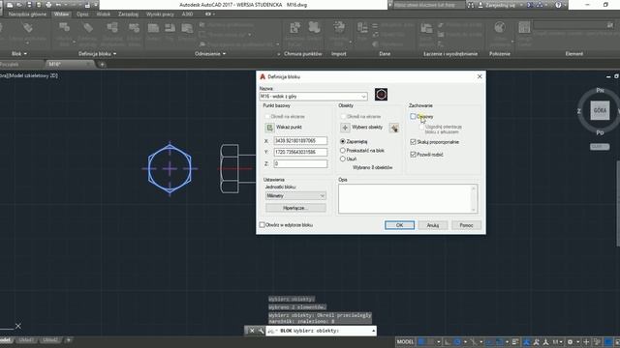
Task: Enable the Opisowy checkbox
Action: click(413, 116)
